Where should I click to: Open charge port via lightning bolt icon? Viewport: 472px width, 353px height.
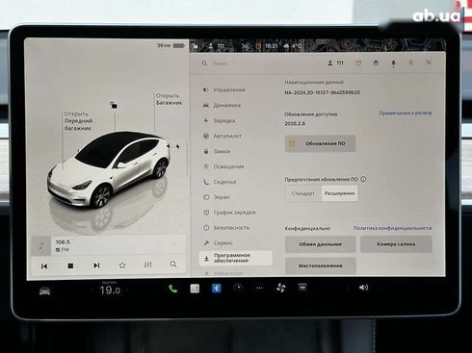pyautogui.click(x=177, y=146)
